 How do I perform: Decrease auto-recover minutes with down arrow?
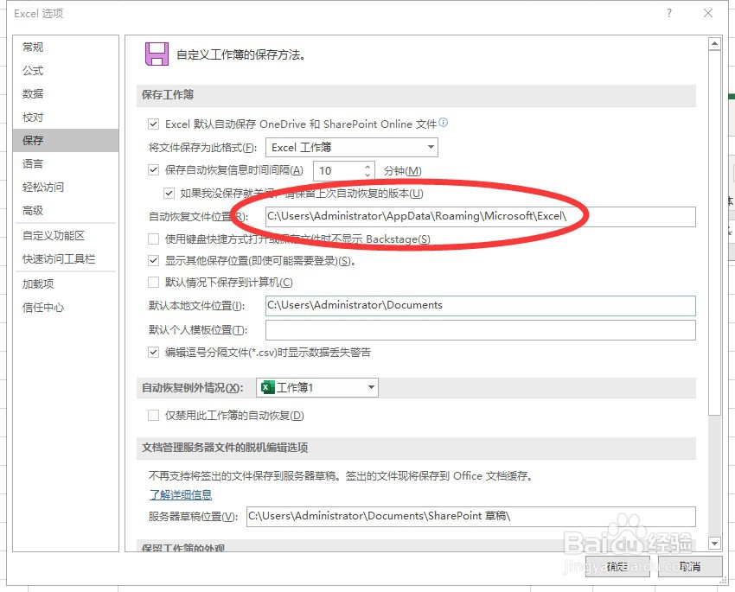tap(367, 175)
